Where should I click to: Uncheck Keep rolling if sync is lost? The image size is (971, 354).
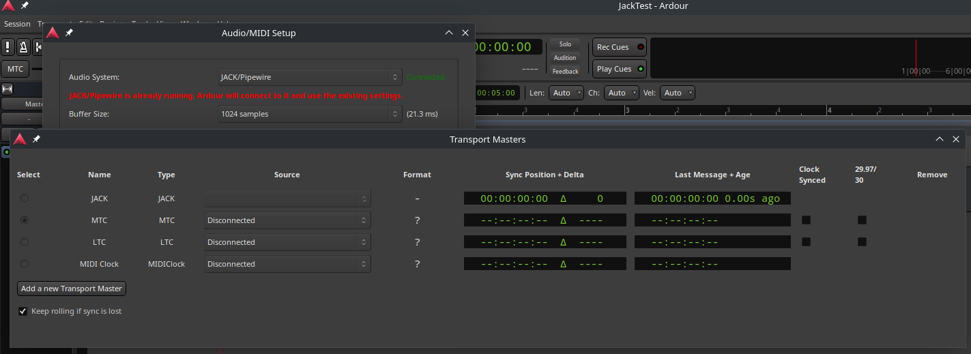[x=23, y=311]
